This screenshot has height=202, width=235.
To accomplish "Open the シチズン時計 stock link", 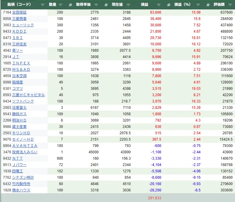I will (23, 178).
